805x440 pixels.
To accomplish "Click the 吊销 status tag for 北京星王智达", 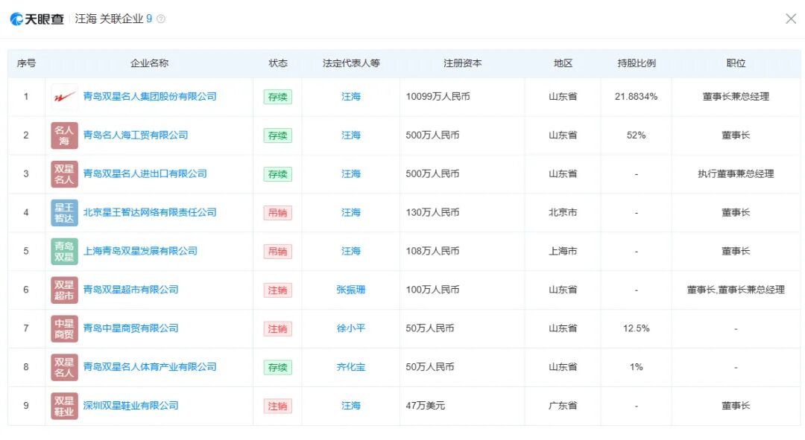I will 278,213.
